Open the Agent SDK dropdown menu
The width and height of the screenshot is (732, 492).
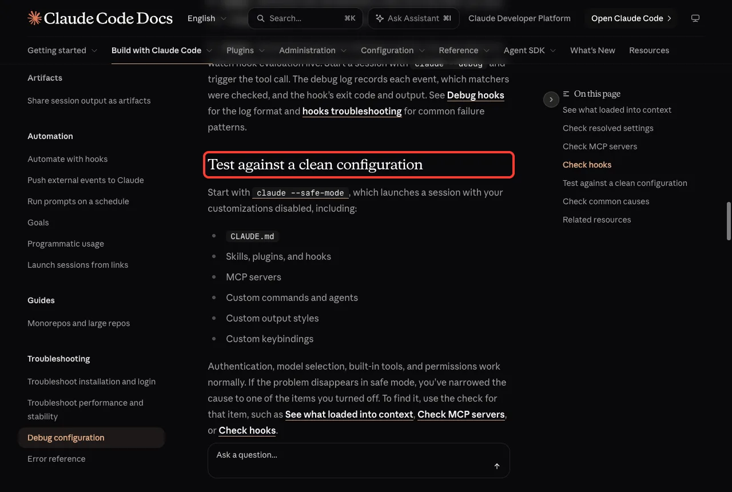coord(530,50)
